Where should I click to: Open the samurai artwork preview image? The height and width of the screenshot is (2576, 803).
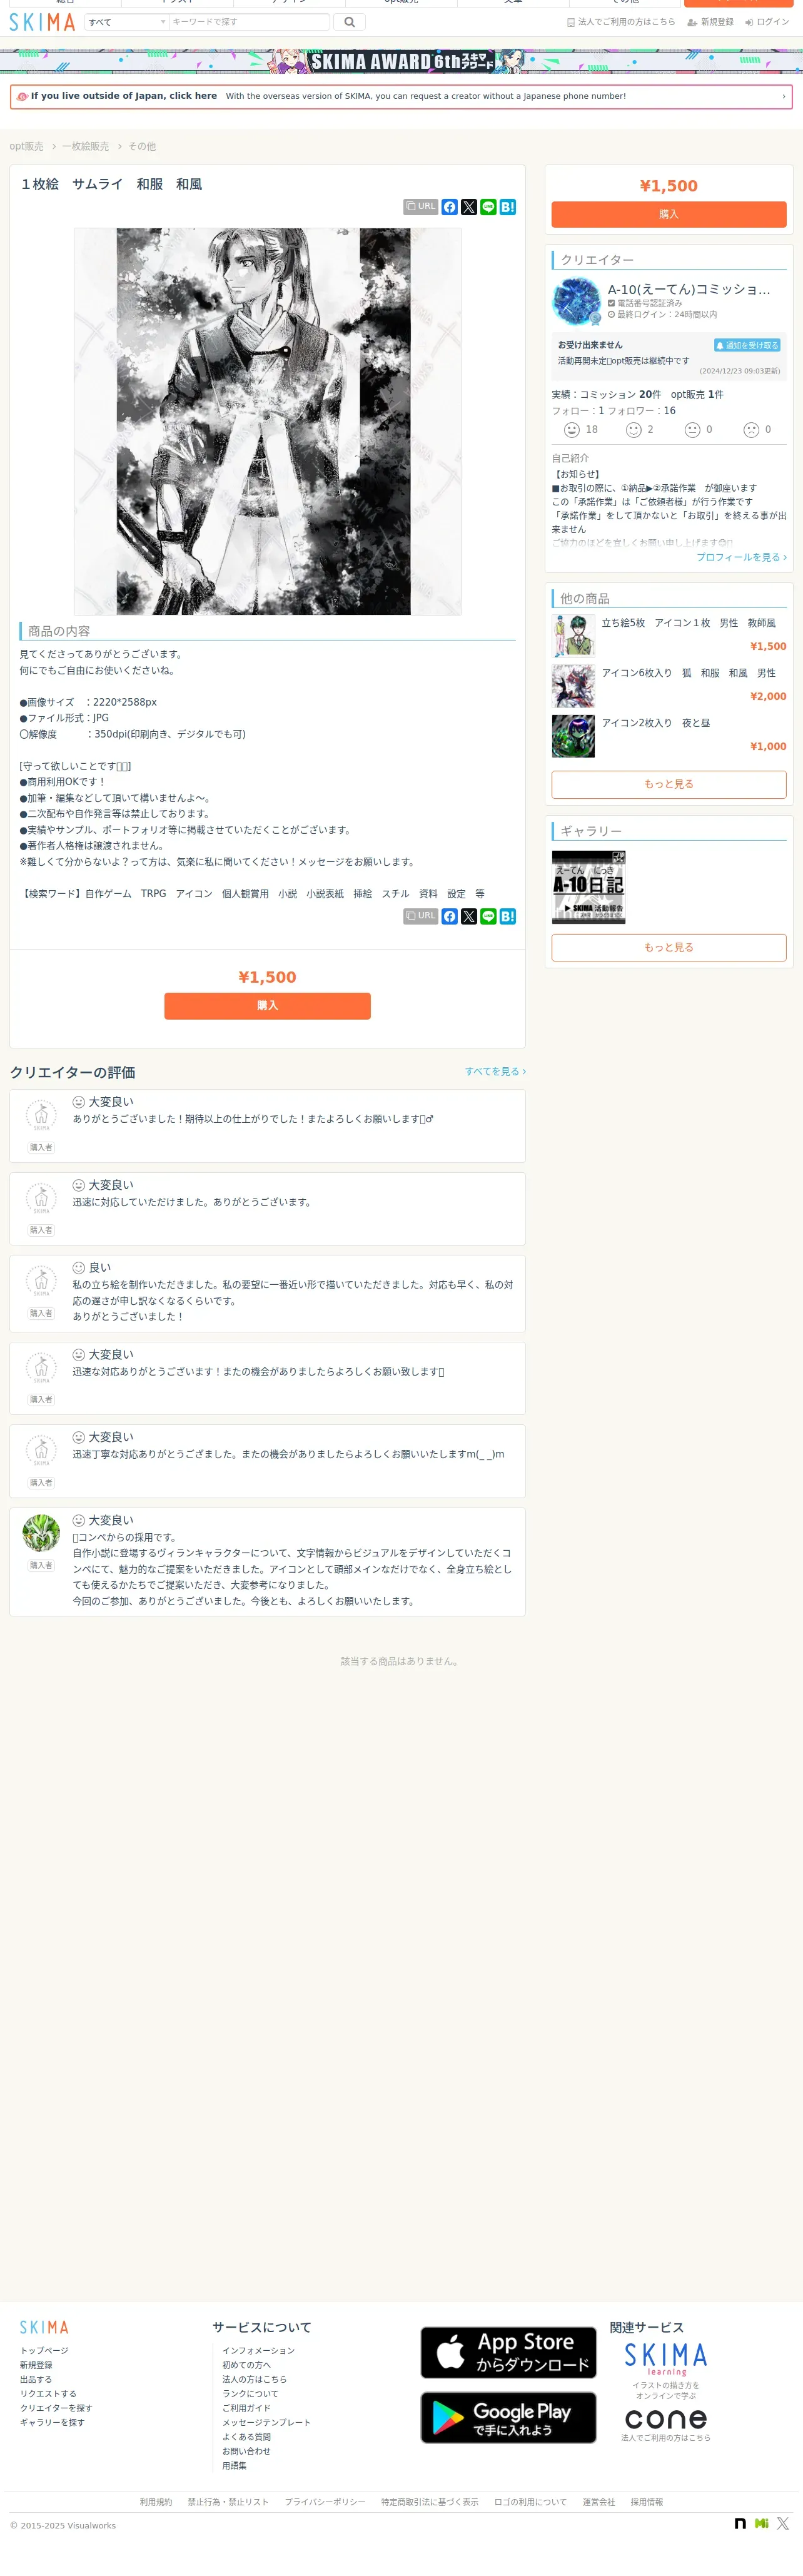pos(267,421)
